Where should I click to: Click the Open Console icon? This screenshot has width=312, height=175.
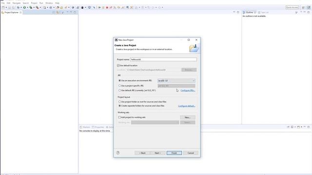(298, 127)
